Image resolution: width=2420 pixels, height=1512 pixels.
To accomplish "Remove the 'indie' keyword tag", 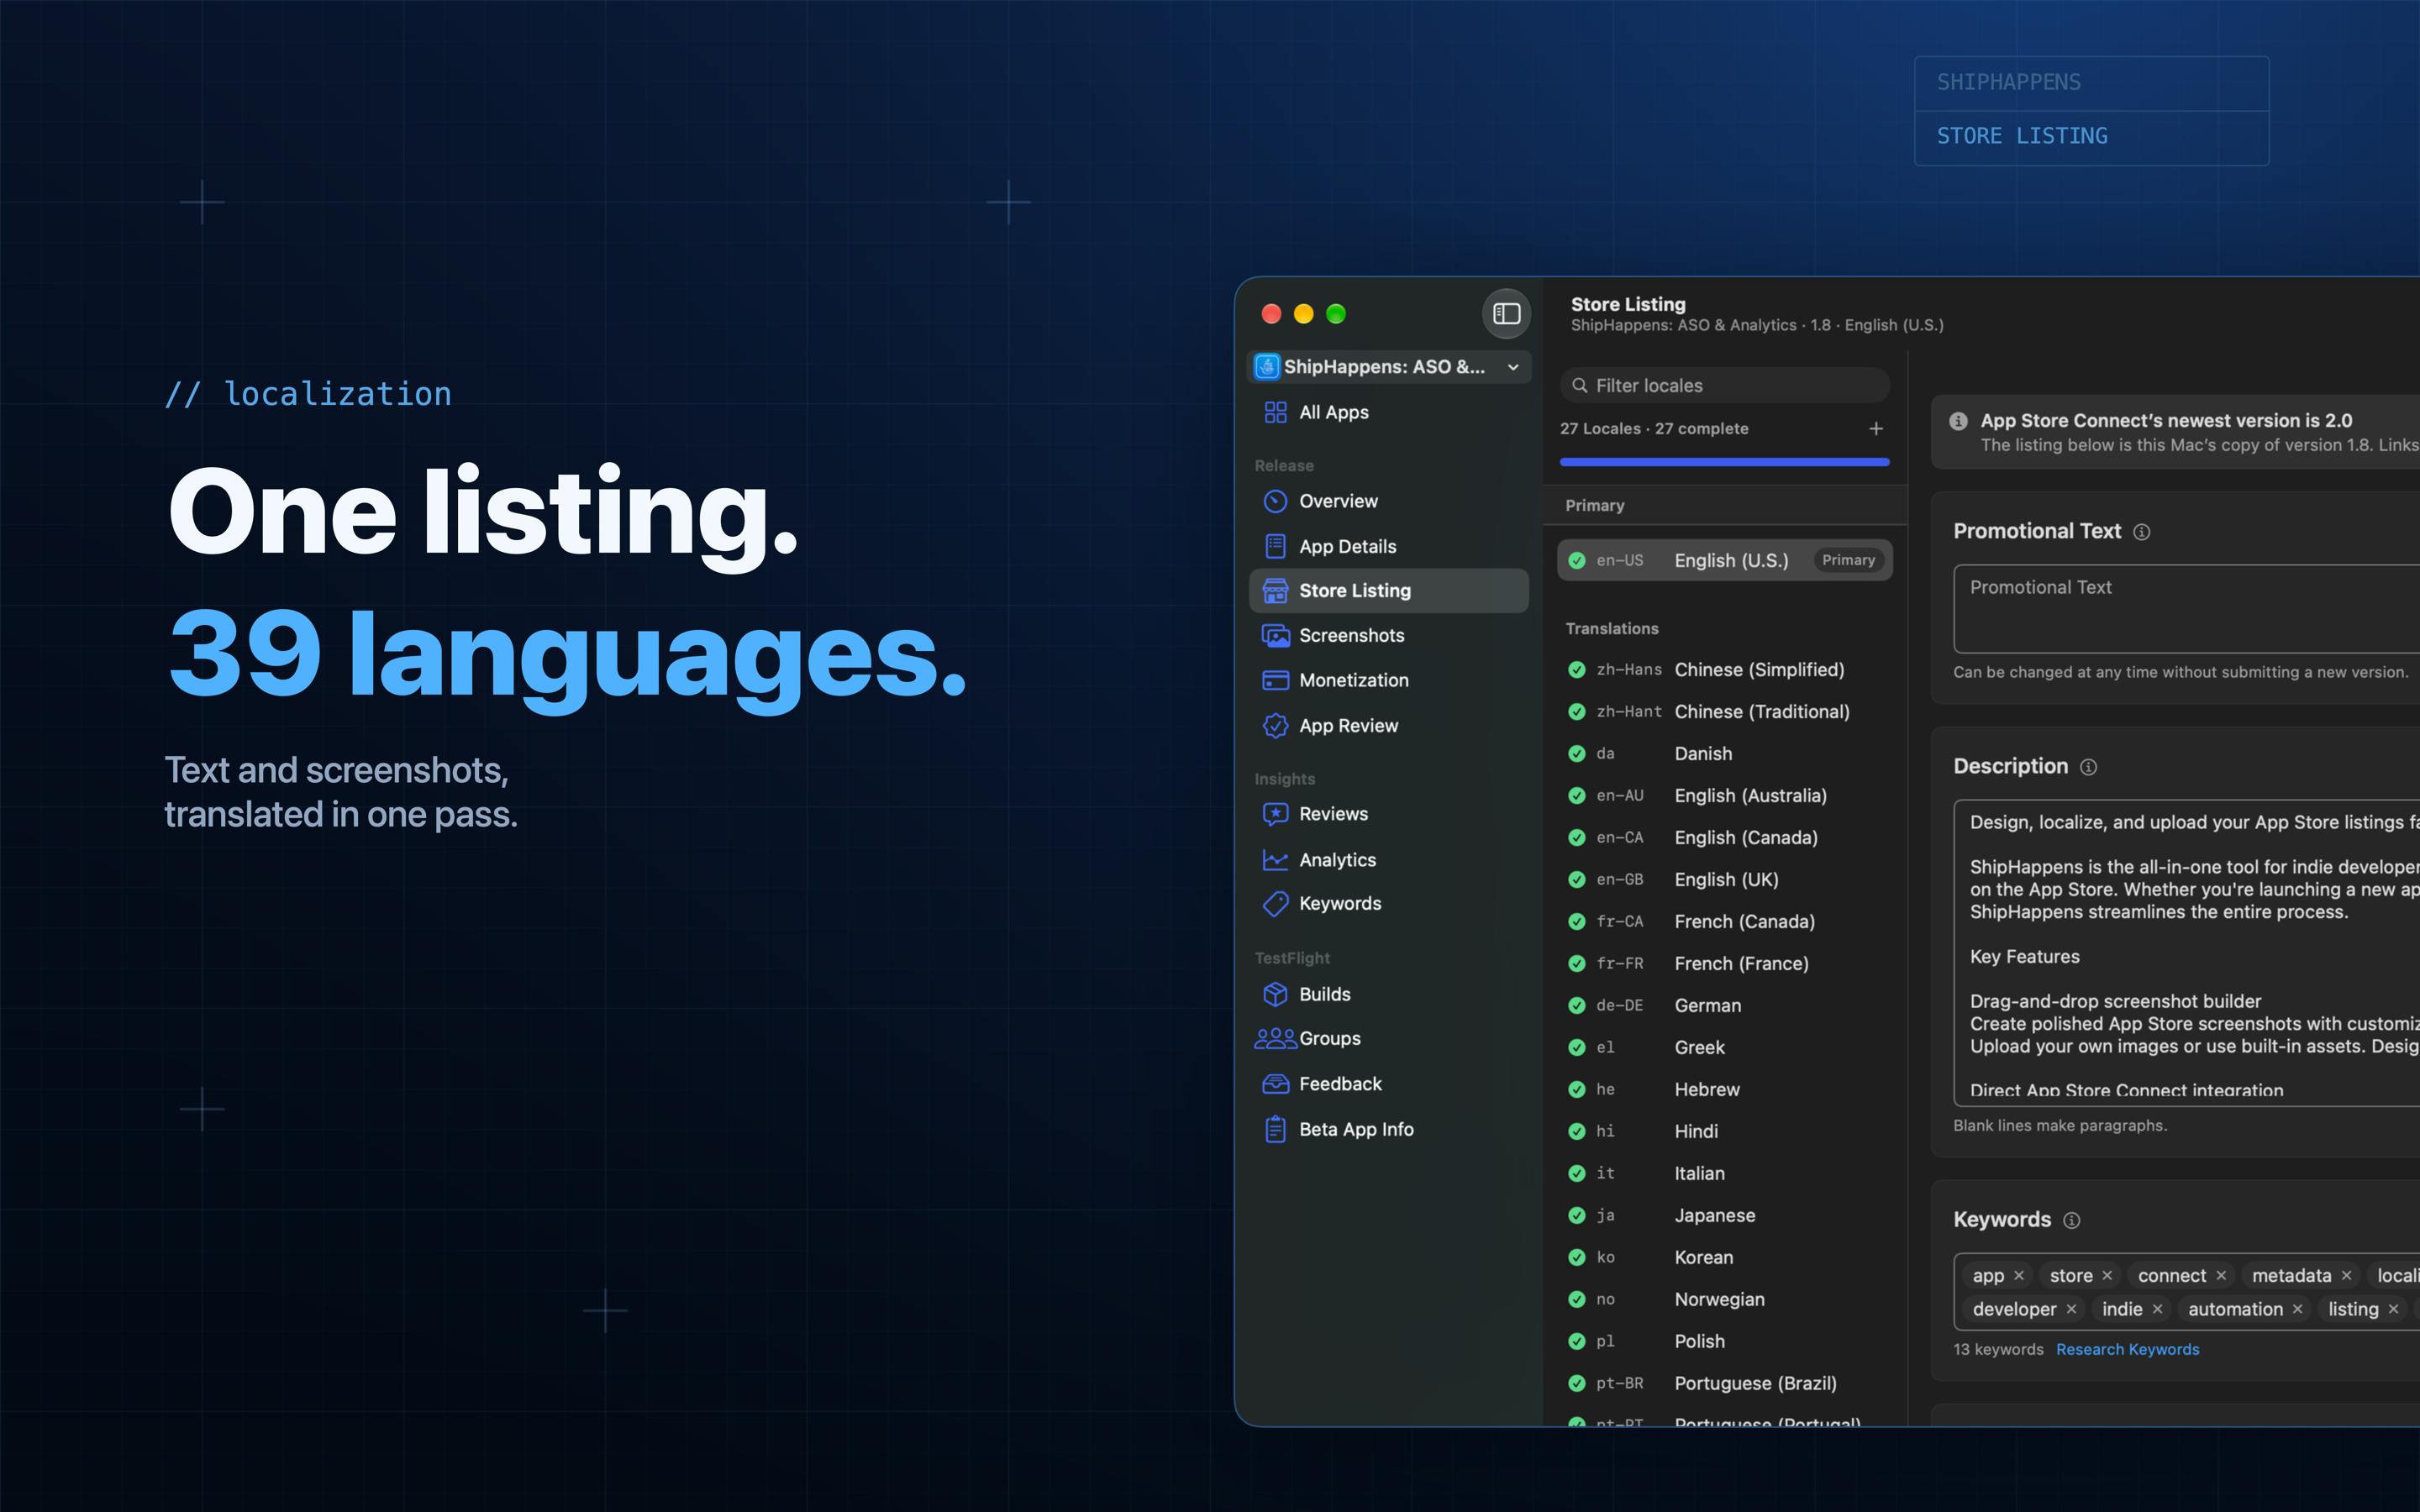I will (x=2157, y=1310).
